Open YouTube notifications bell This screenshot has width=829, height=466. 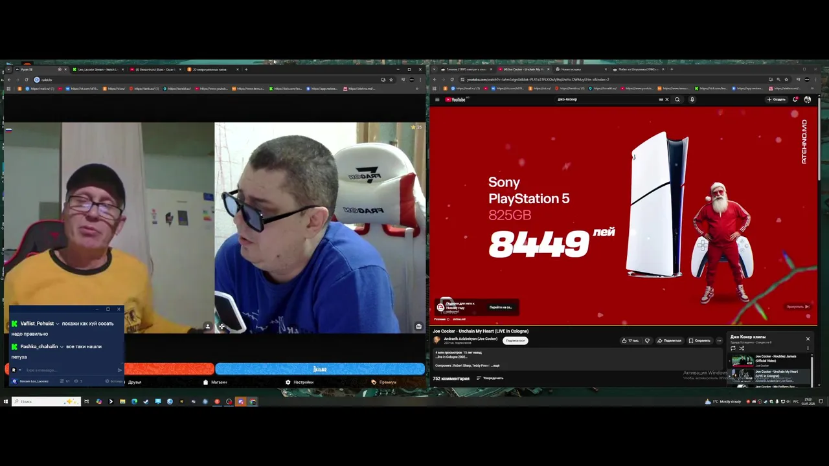tap(795, 100)
